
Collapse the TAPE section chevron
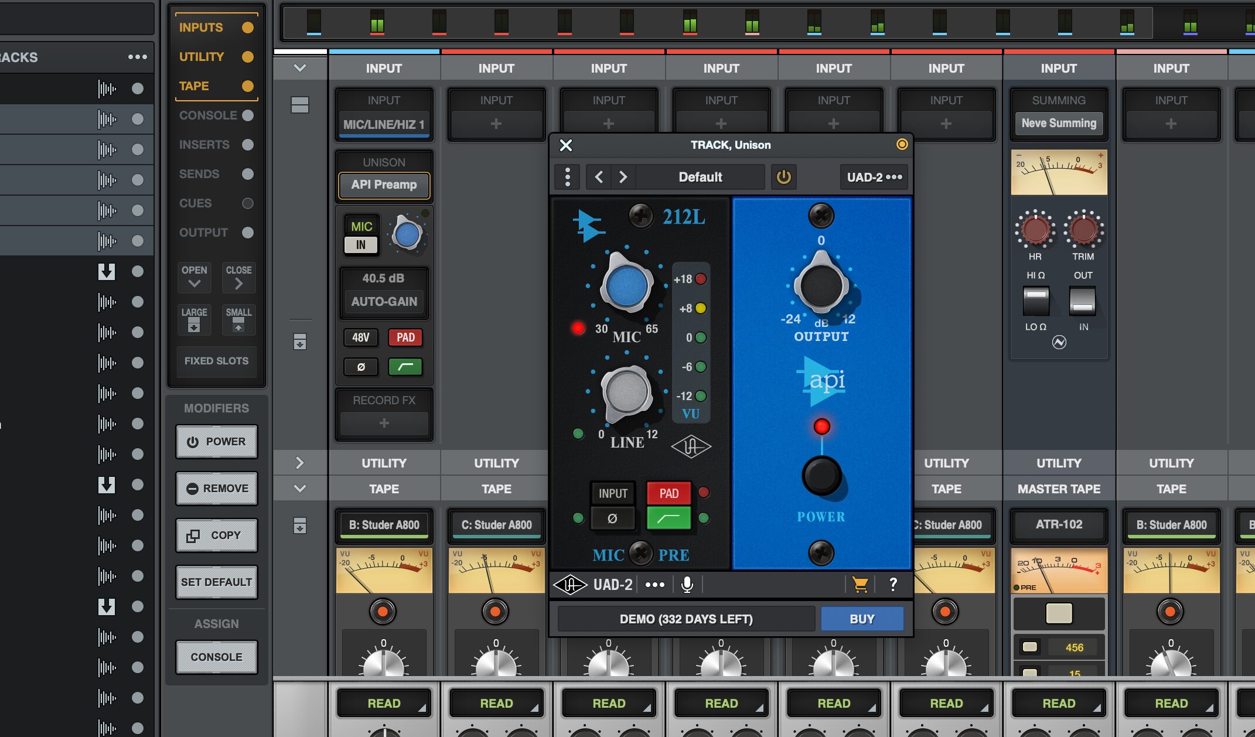click(x=300, y=489)
